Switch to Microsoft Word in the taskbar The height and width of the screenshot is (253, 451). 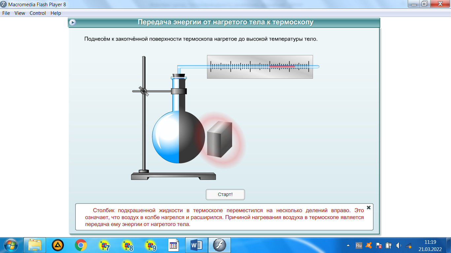pyautogui.click(x=196, y=245)
